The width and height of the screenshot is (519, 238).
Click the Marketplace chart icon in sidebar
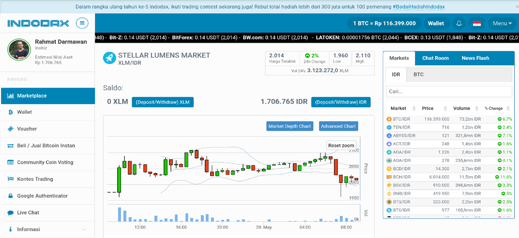point(10,96)
